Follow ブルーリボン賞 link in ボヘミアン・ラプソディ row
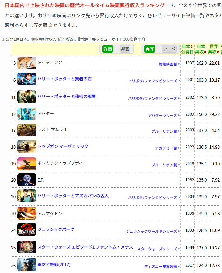Image resolution: width=222 pixels, height=273 pixels. [166, 165]
